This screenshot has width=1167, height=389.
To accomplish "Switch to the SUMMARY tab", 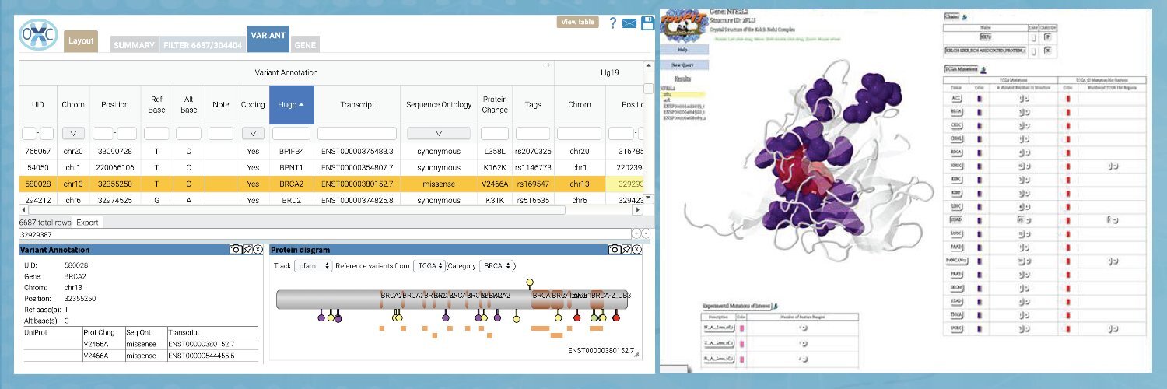I will point(134,46).
